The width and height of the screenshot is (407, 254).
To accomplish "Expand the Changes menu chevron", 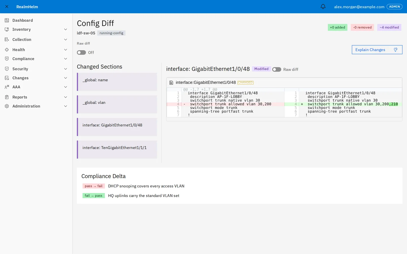I will point(66,78).
